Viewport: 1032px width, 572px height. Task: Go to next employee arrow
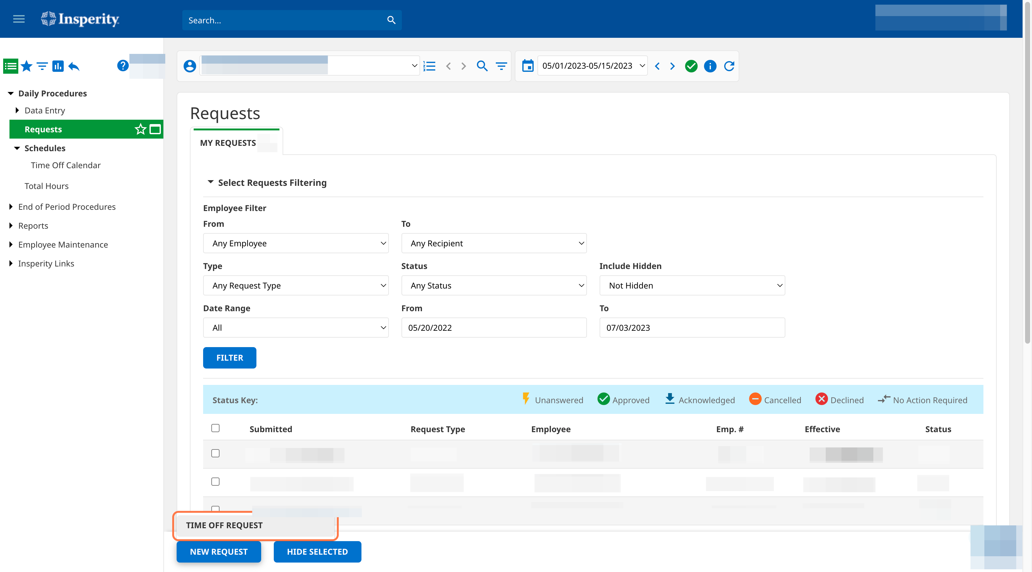pyautogui.click(x=464, y=66)
